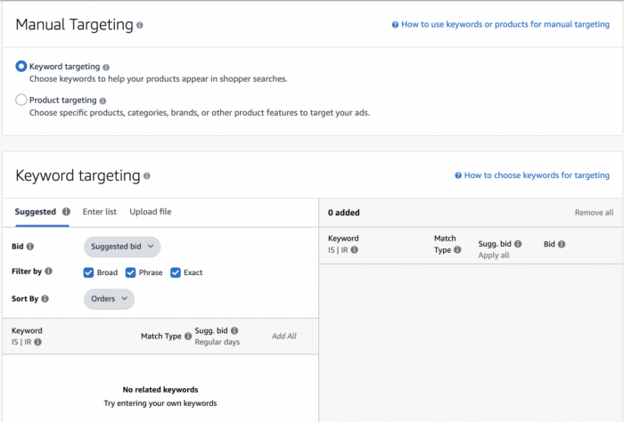This screenshot has width=624, height=422.
Task: Click info icon next to Keyword targeting section heading
Action: point(147,175)
